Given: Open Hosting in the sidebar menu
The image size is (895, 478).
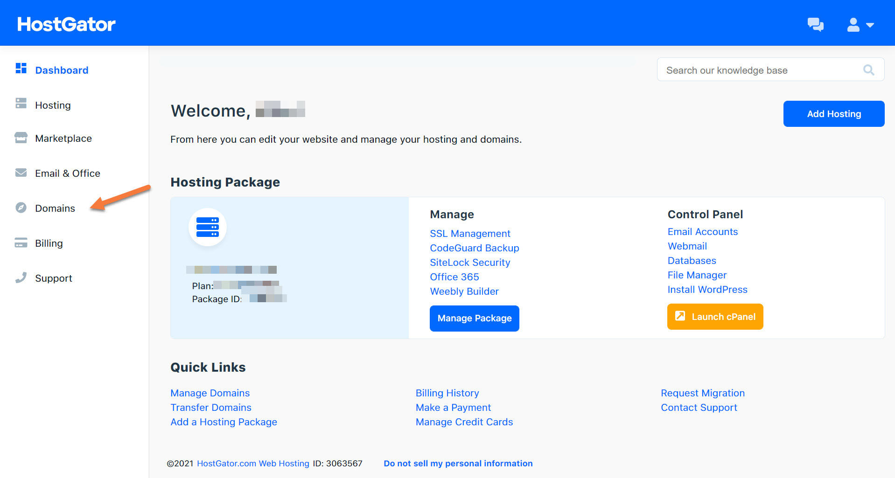Looking at the screenshot, I should [x=53, y=105].
